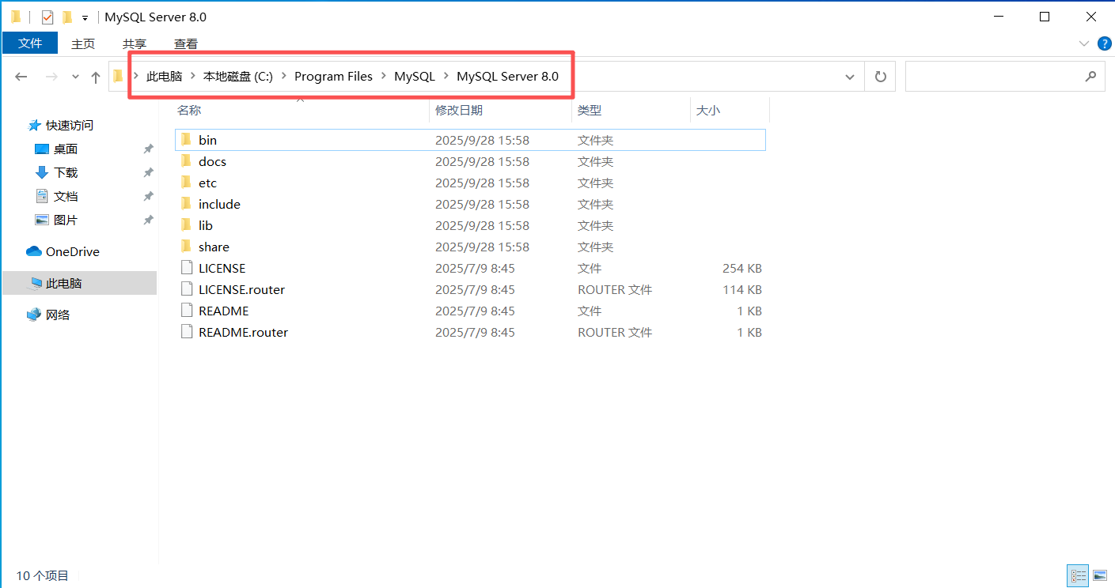Open the 文件 menu
Viewport: 1115px width, 588px height.
pos(30,43)
